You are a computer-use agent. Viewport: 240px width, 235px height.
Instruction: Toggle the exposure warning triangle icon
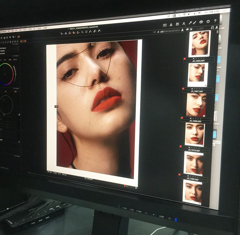click(x=171, y=25)
